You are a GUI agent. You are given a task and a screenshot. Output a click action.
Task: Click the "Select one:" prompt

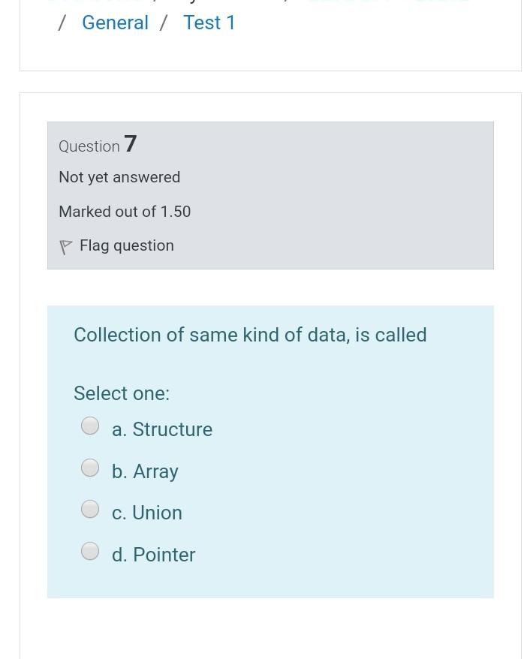tap(122, 393)
